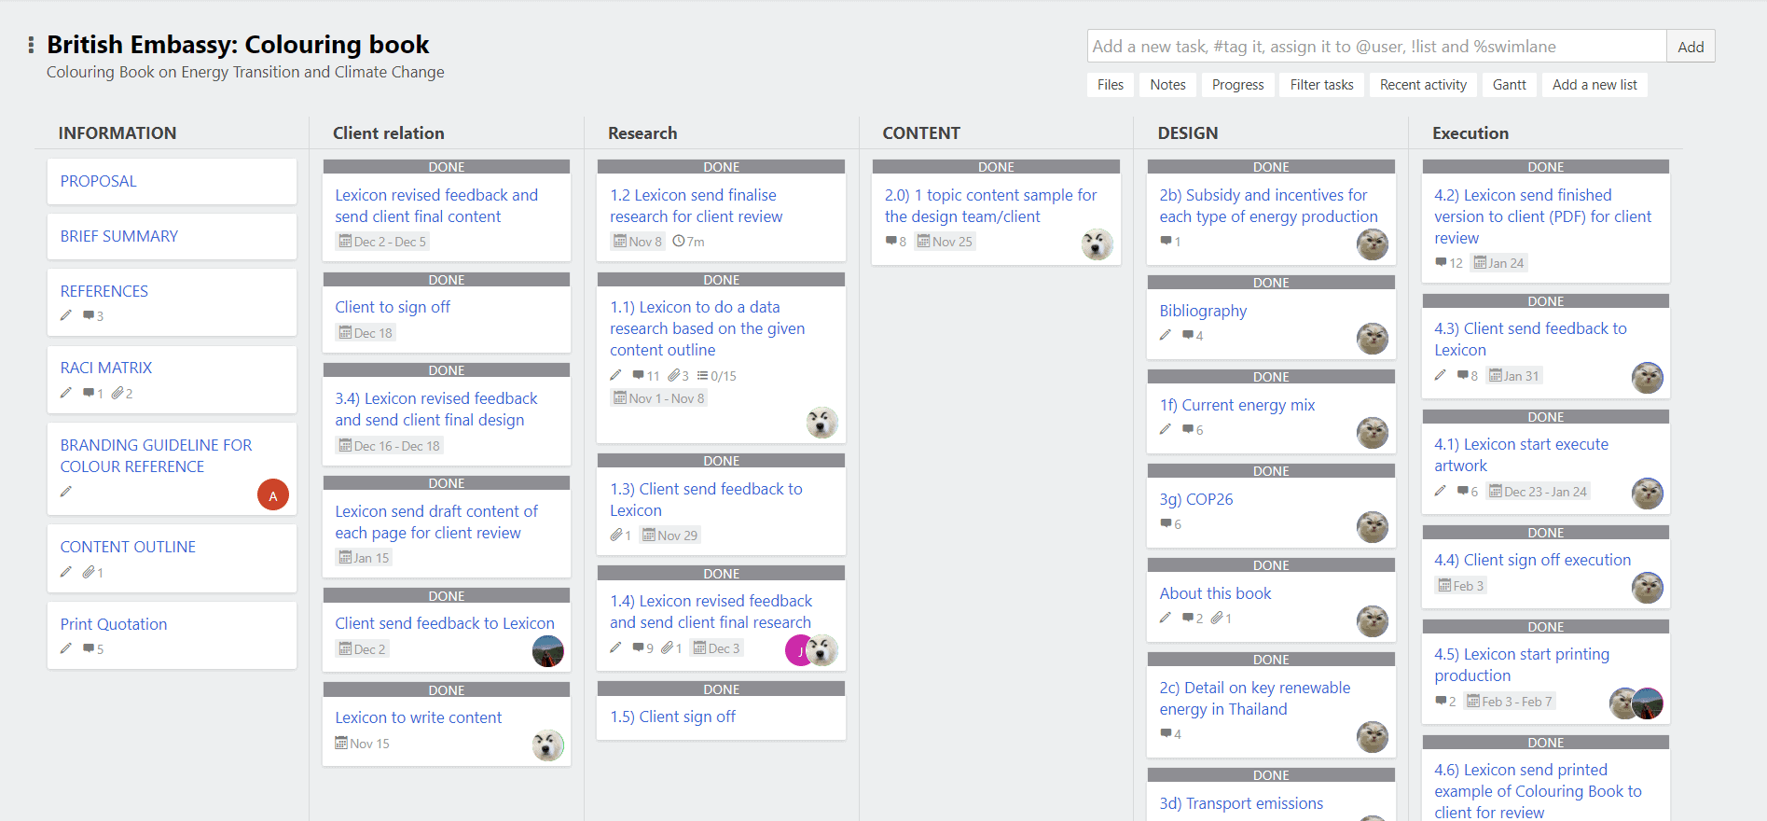Select the British Embassy: Colouring book title
Screen dimensions: 1767x821
238,45
